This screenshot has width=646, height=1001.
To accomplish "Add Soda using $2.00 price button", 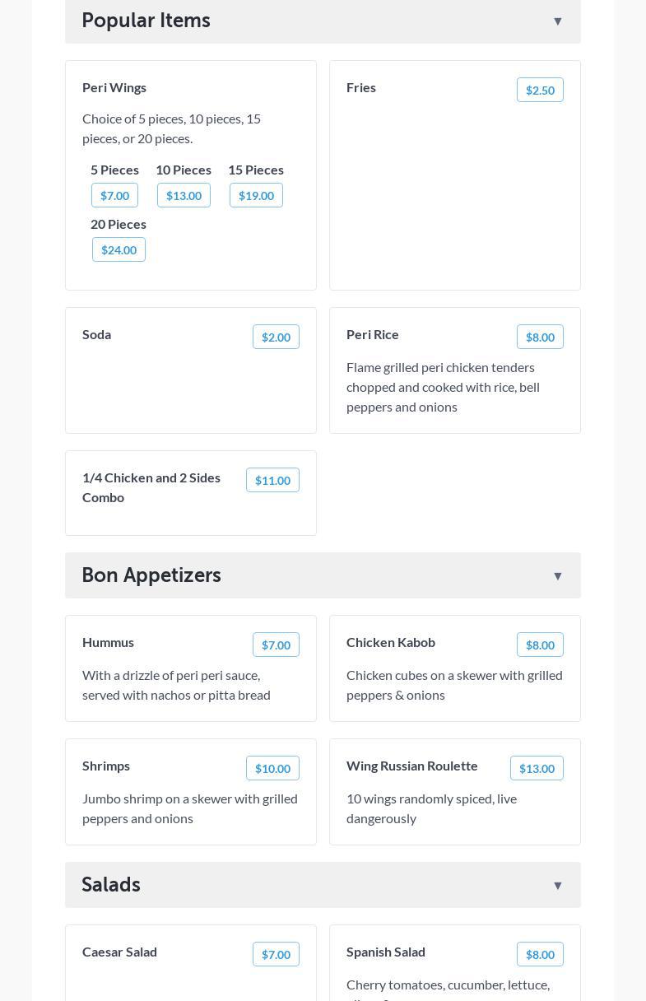I will pyautogui.click(x=276, y=338).
